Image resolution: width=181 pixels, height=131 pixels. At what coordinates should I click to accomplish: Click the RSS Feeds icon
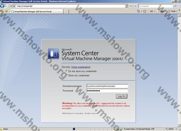point(145,11)
